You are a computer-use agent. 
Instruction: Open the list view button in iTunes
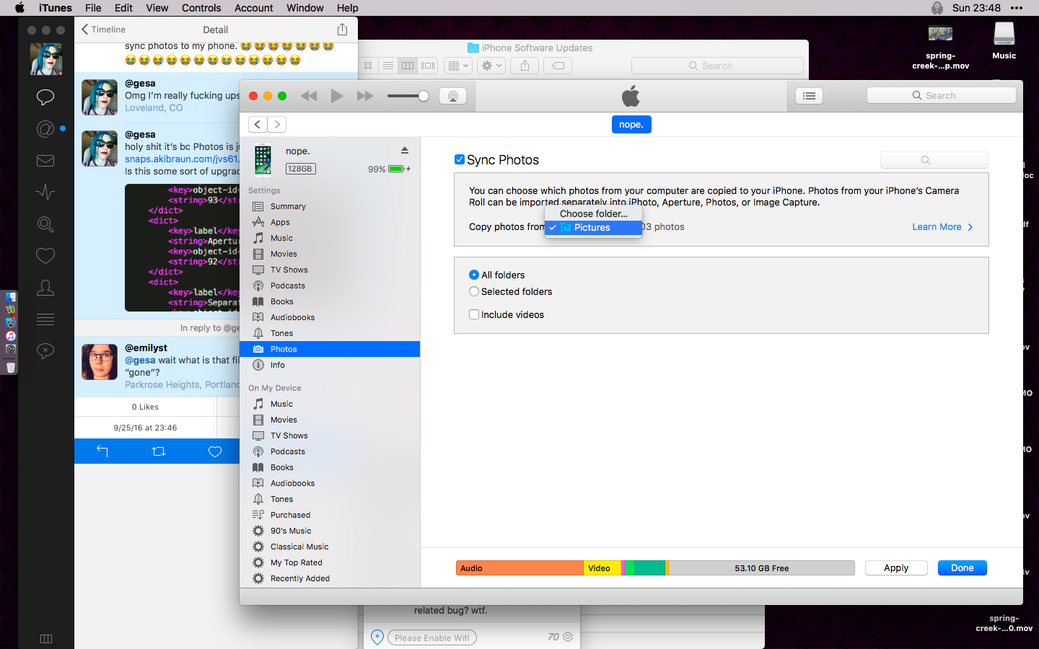click(x=809, y=96)
